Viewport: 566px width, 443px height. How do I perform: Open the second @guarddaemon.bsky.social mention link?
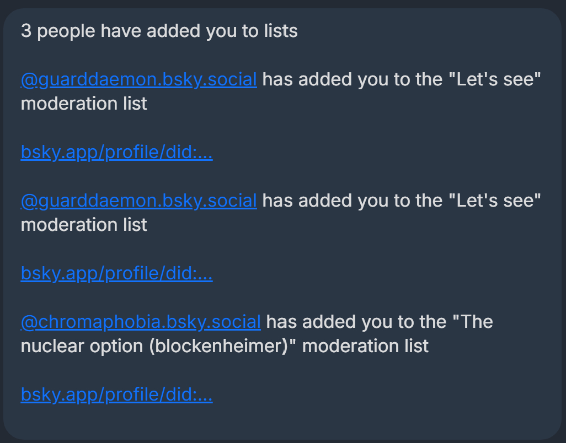tap(138, 201)
